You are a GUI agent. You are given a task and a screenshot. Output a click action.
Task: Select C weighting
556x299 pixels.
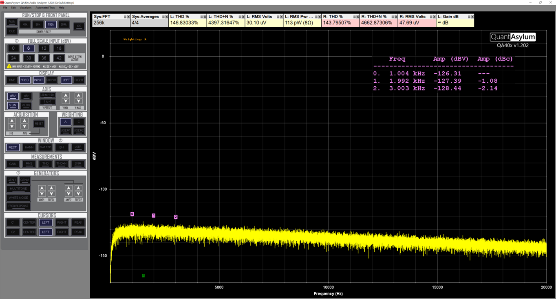click(79, 122)
